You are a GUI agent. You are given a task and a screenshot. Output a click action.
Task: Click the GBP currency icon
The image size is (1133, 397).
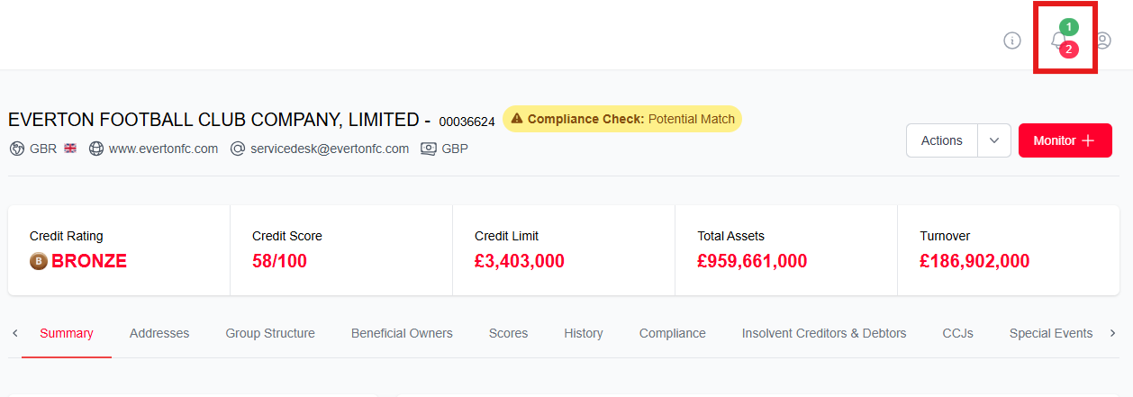click(x=429, y=149)
